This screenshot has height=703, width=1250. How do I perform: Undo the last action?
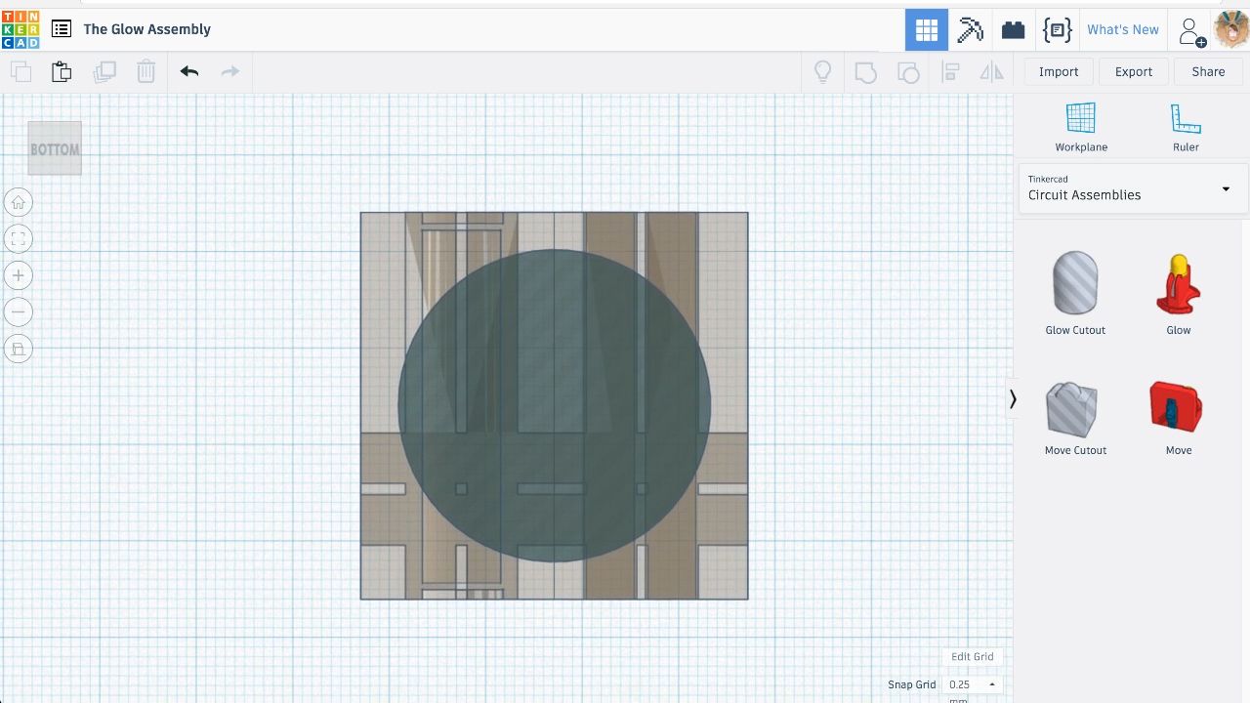tap(189, 71)
